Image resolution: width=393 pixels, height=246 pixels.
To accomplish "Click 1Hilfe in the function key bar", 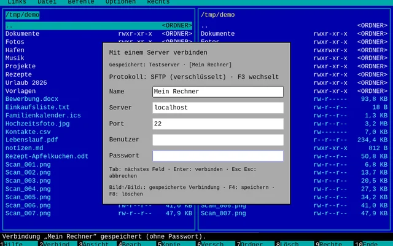I will (12, 244).
